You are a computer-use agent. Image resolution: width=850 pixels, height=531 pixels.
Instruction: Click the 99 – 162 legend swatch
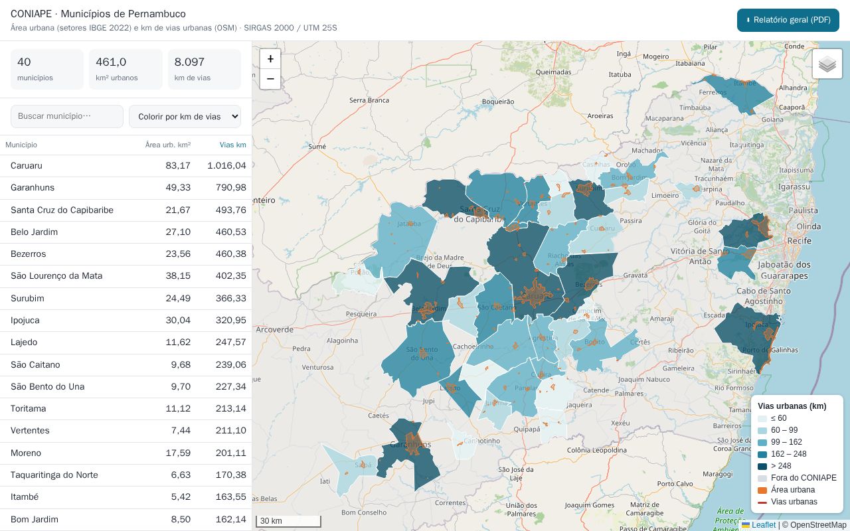point(762,442)
